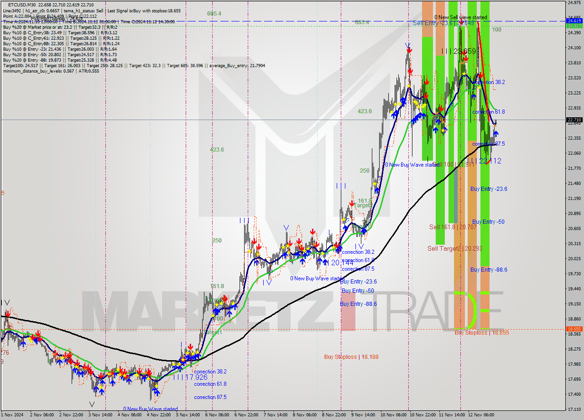Select the 'Line:3492' indicator status line
The image size is (584, 420).
pos(92,10)
